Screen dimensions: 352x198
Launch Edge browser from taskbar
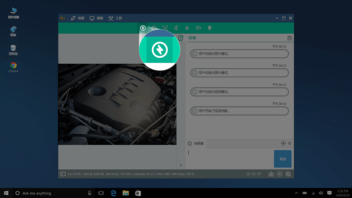point(114,193)
